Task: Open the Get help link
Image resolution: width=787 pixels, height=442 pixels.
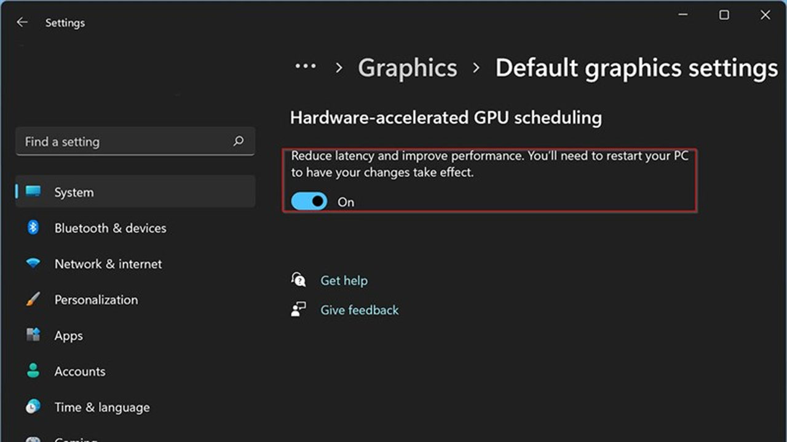Action: pyautogui.click(x=344, y=280)
